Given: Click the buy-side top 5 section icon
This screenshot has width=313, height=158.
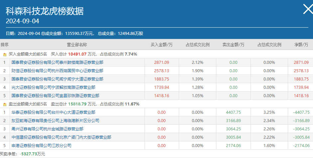Looking at the screenshot, I should (5, 54).
